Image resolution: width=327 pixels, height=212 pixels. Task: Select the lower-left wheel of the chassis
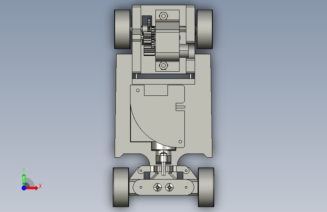121,187
